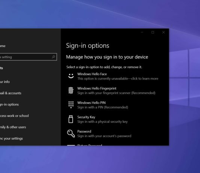Click 'Sign in with a PIN (Recommended)' text
This screenshot has height=173, width=200.
pyautogui.click(x=103, y=107)
